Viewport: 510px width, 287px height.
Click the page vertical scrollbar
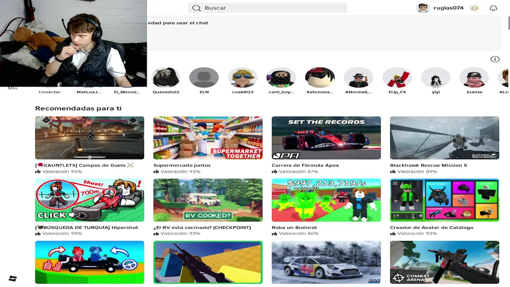click(x=508, y=23)
